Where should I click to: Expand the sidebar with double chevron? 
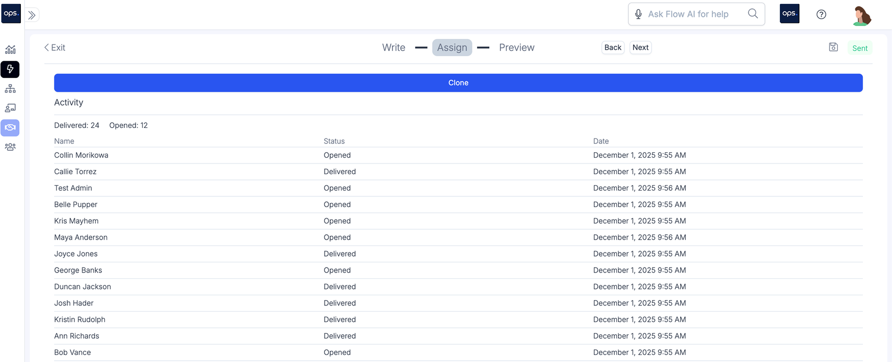point(32,15)
